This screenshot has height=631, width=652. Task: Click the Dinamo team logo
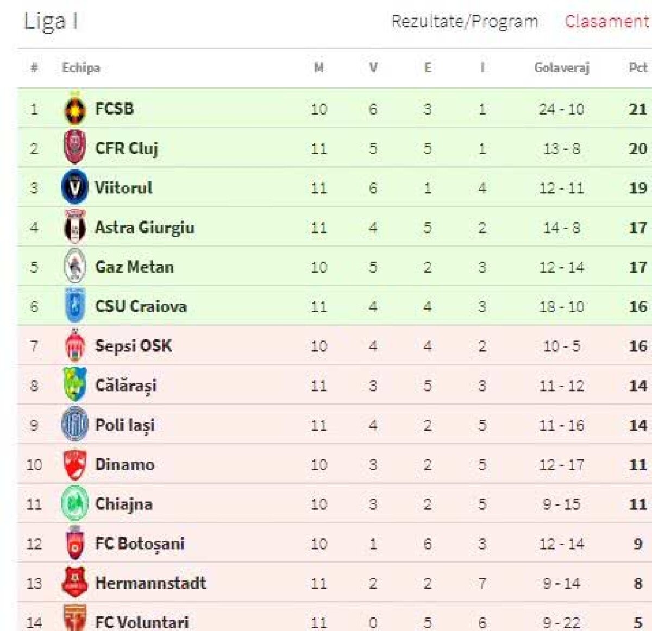click(74, 465)
